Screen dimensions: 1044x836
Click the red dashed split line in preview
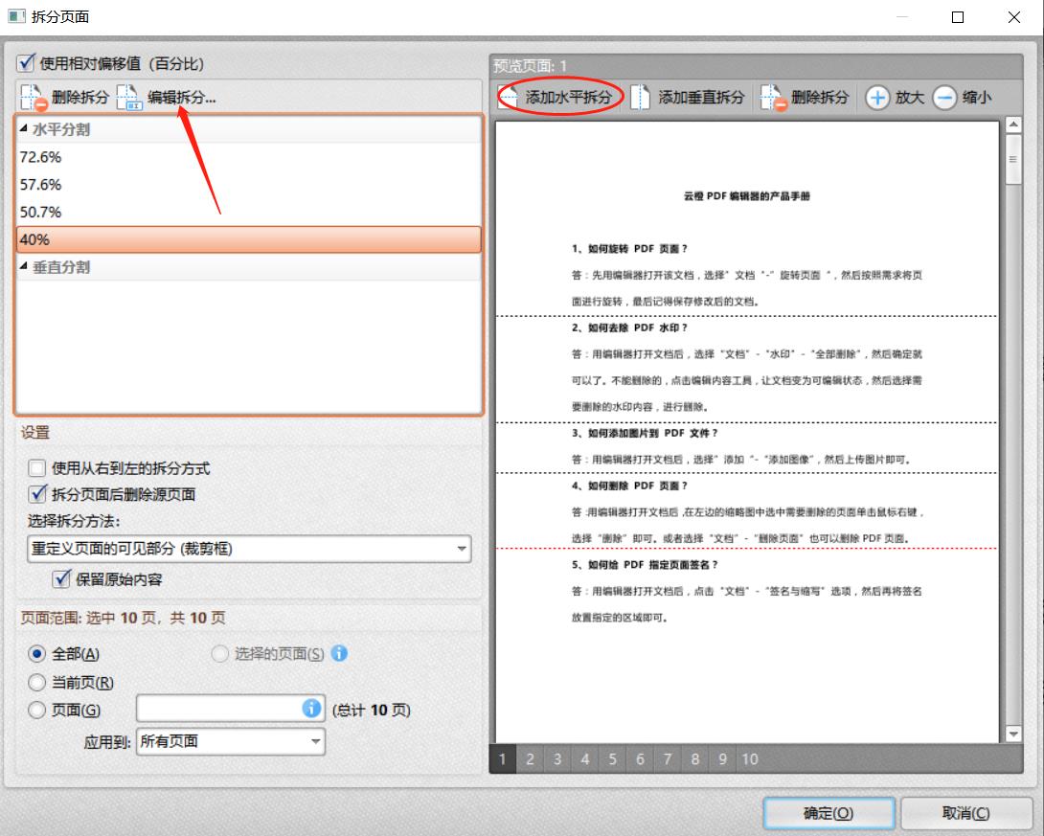coord(746,549)
